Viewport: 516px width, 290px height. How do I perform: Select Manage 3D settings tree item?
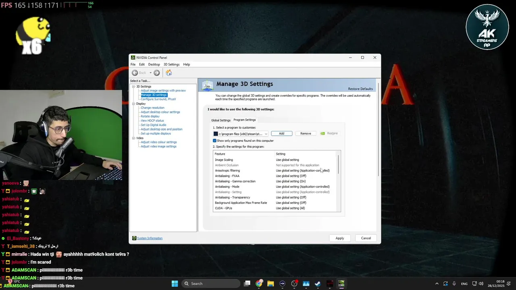154,95
